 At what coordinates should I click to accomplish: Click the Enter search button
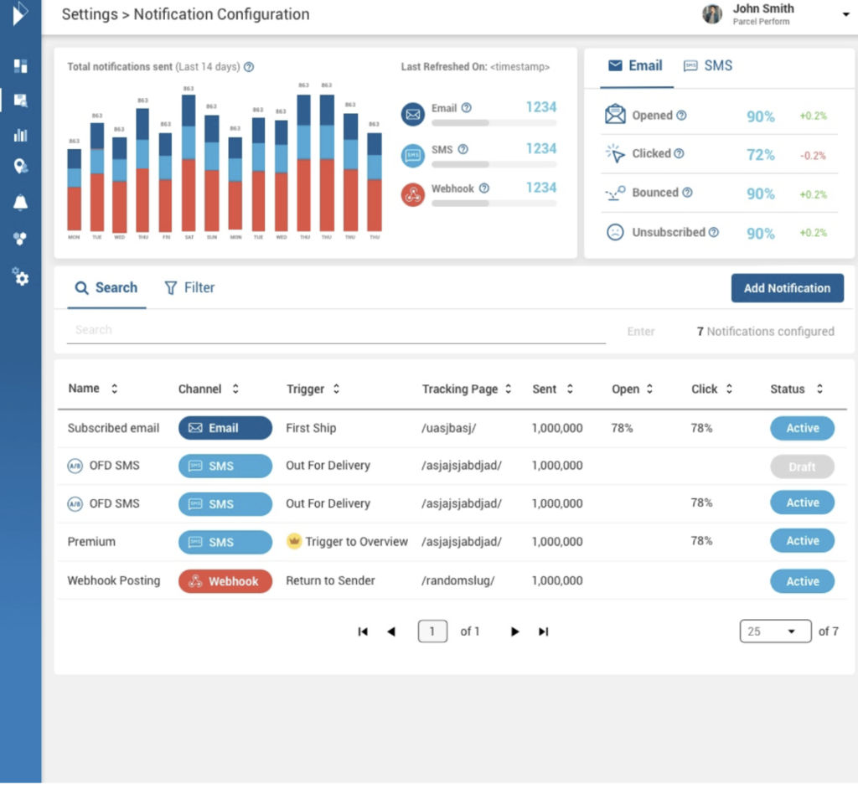(641, 332)
